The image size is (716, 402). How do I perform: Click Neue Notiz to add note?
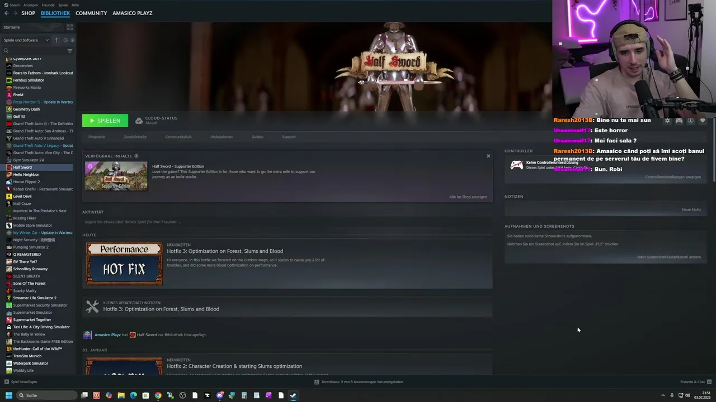click(691, 210)
